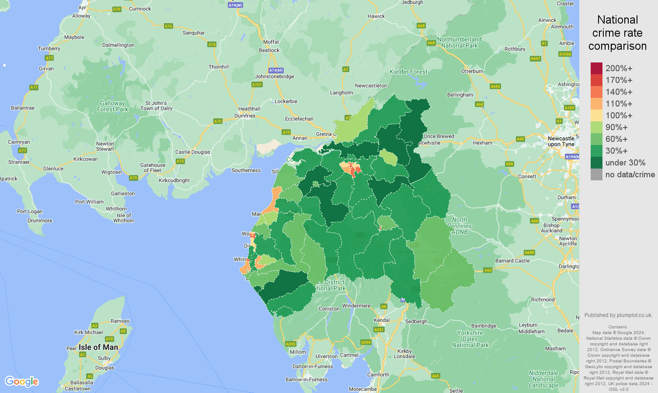This screenshot has width=658, height=393.
Task: Select the 'Sedbergh' town label
Action: click(x=416, y=321)
